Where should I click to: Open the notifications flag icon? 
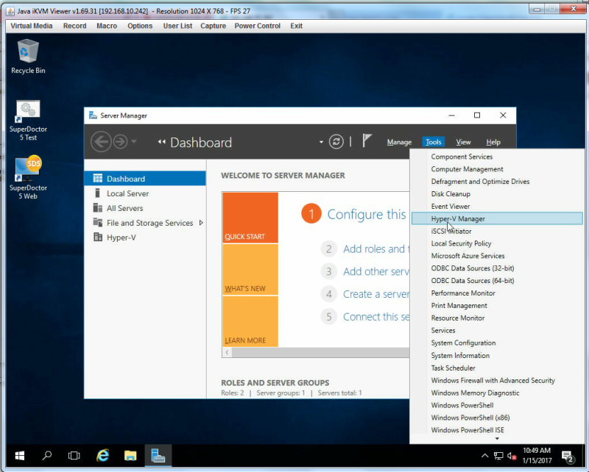coord(367,141)
